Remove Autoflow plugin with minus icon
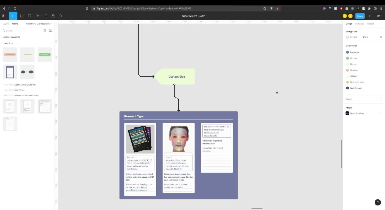Viewport: 385px width, 210px height. point(381,113)
